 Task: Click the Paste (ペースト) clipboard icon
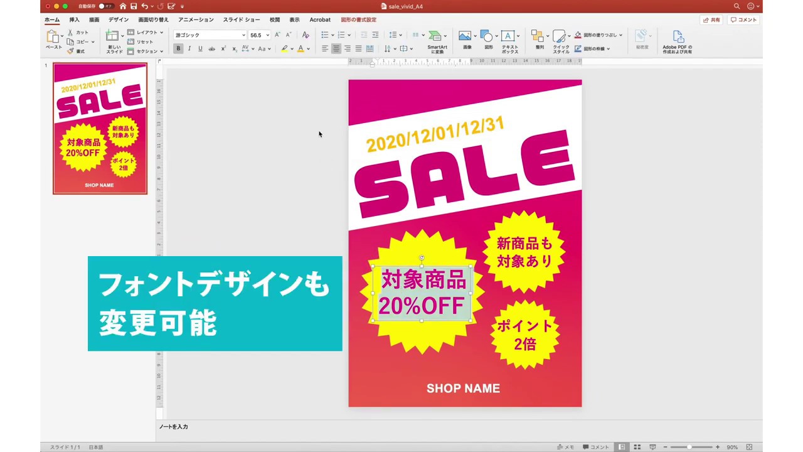click(53, 38)
